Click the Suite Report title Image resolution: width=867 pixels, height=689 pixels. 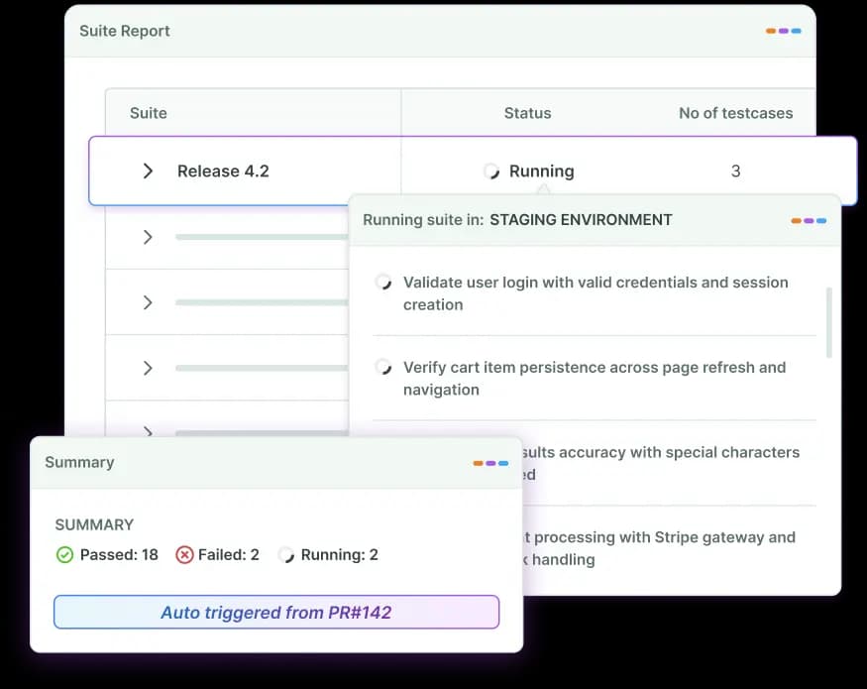point(125,31)
